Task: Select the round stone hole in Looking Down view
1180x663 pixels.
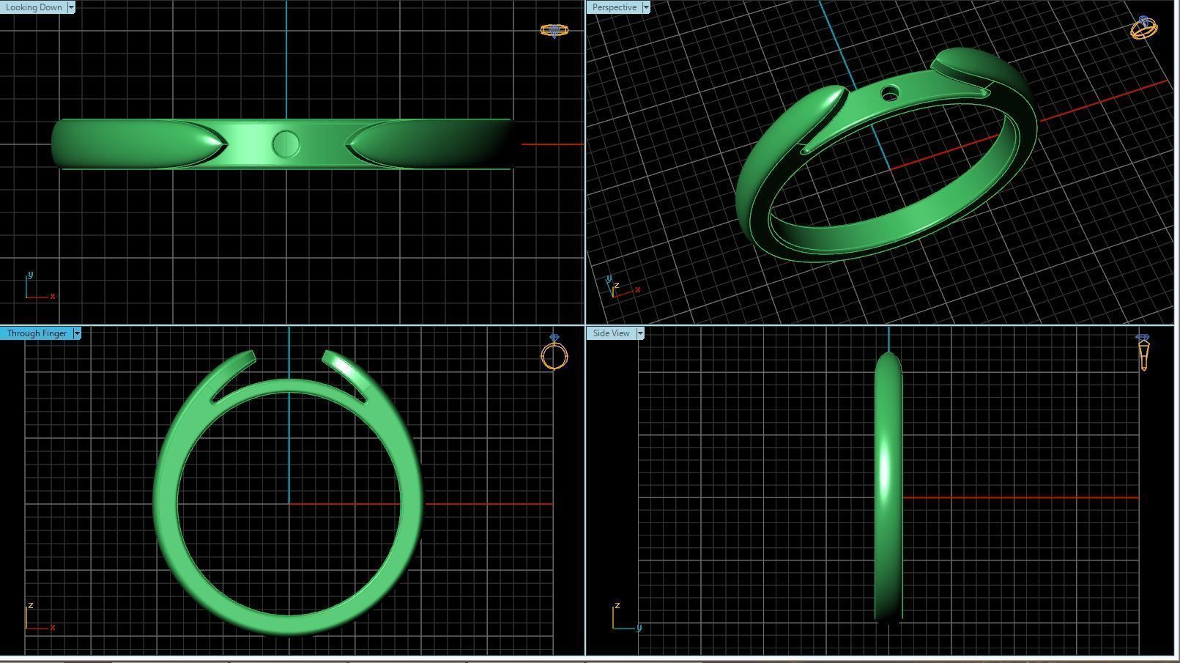Action: (x=286, y=144)
